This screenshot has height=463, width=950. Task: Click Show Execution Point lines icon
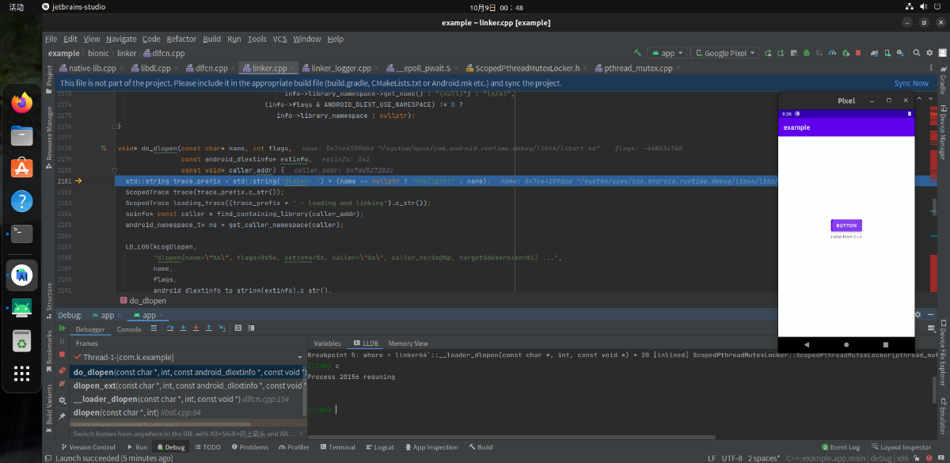(154, 328)
